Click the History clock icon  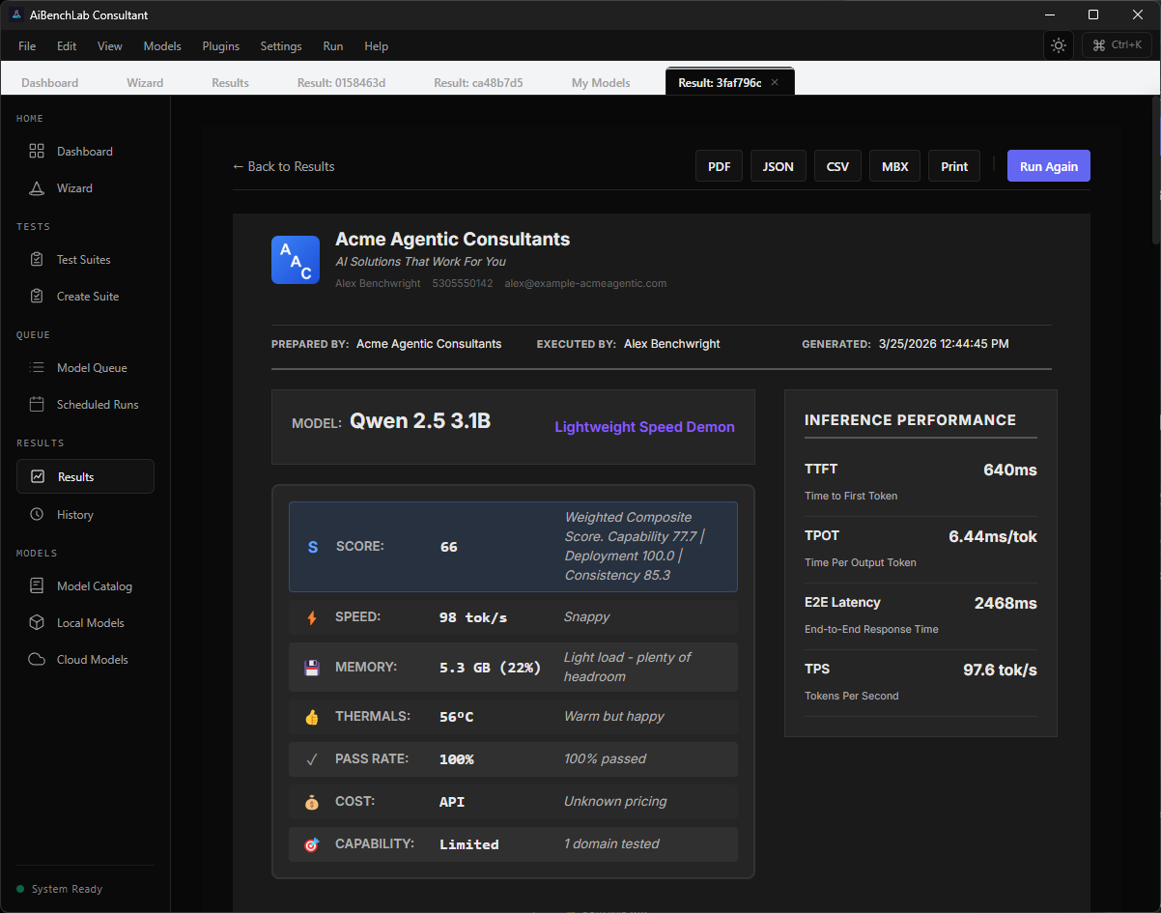pyautogui.click(x=37, y=514)
